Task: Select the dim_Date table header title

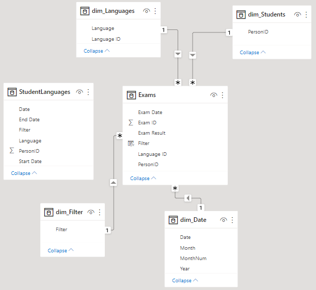Action: click(193, 220)
